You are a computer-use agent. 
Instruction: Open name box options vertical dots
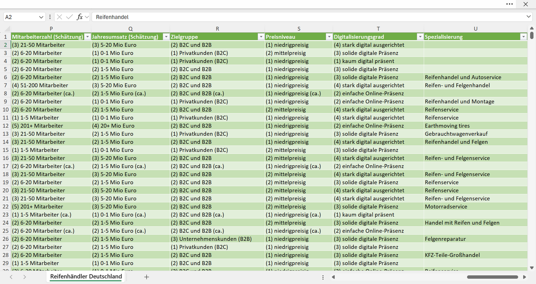50,17
